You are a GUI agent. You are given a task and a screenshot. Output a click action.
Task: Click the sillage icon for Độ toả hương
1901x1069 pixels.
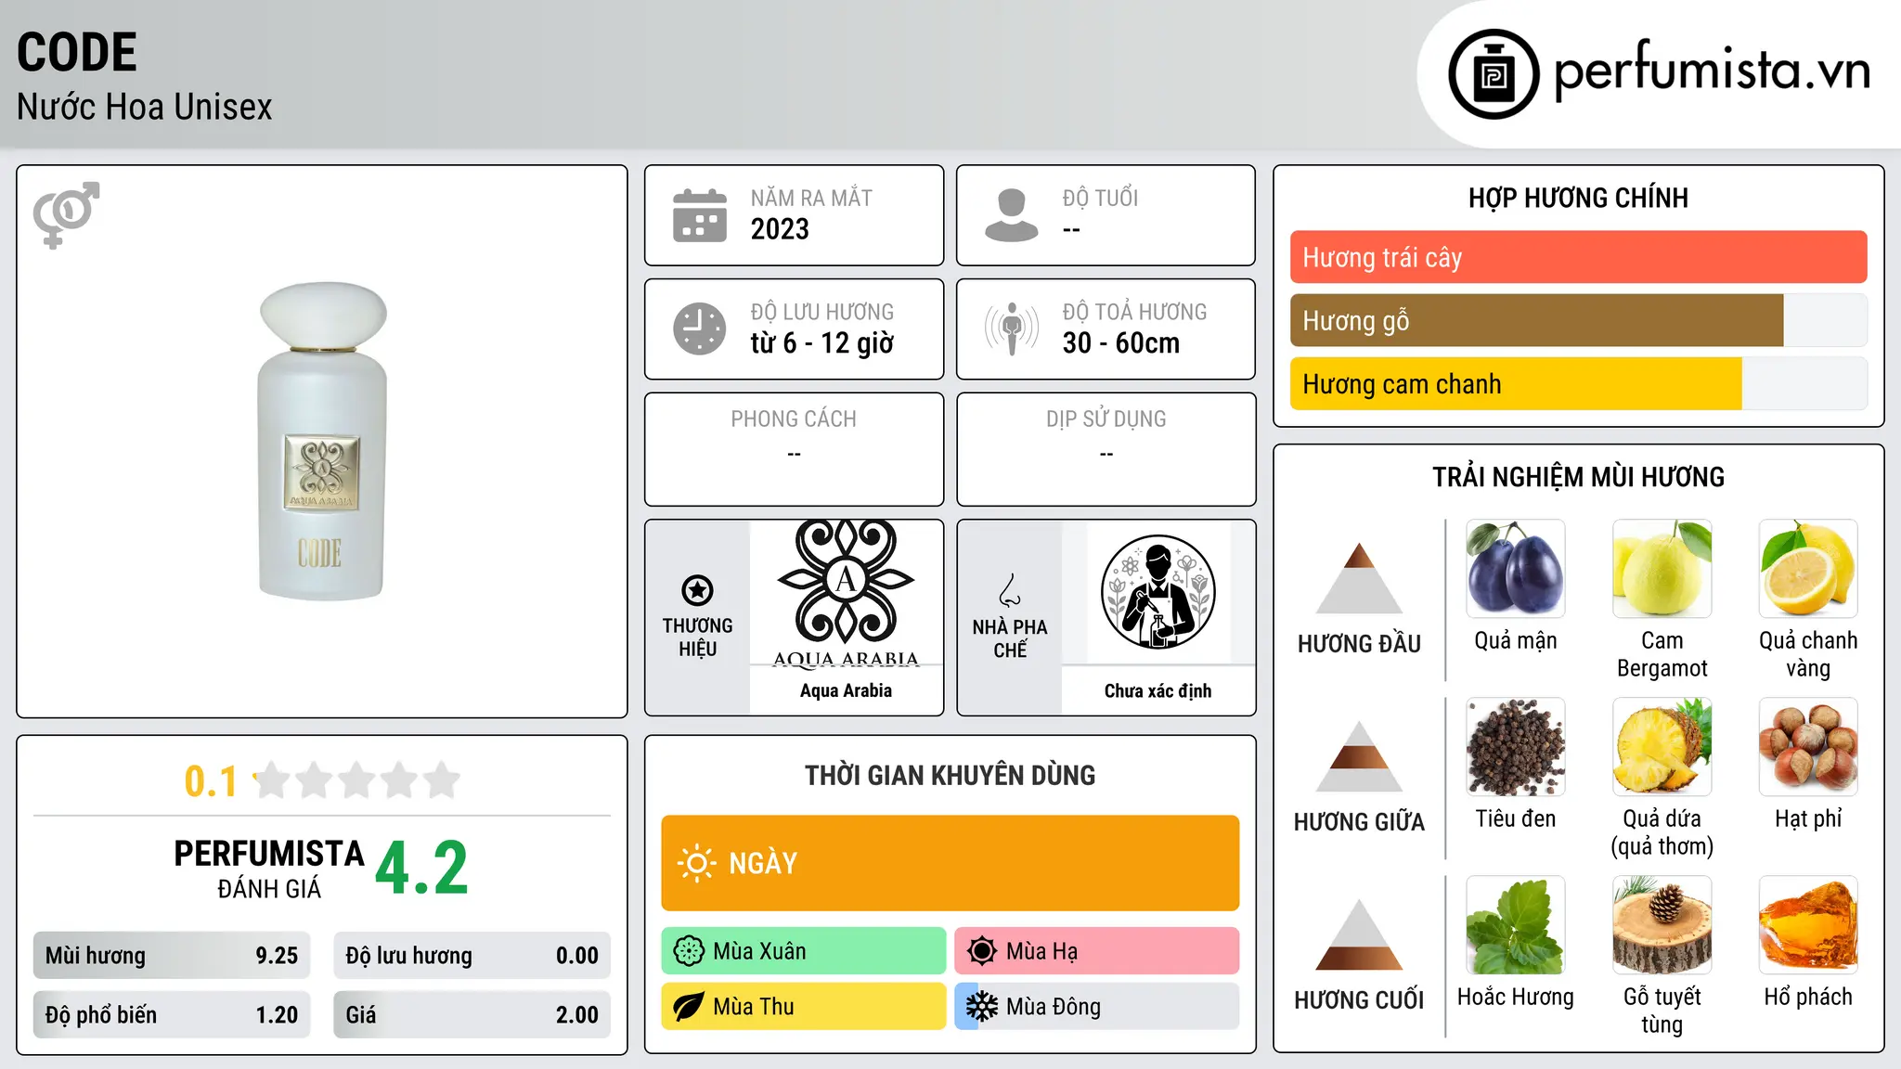(1011, 328)
